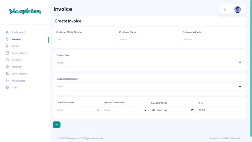Viewport: 252px width, 142px height.
Task: Expand the Service Type dropdown
Action: pyautogui.click(x=149, y=63)
